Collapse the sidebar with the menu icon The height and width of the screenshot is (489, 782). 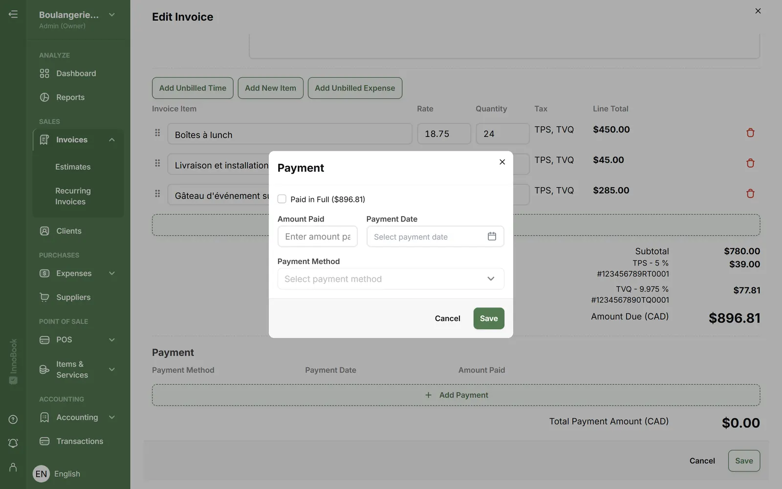pos(13,14)
